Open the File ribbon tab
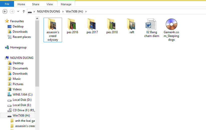206x130 pixels. click(7, 4)
